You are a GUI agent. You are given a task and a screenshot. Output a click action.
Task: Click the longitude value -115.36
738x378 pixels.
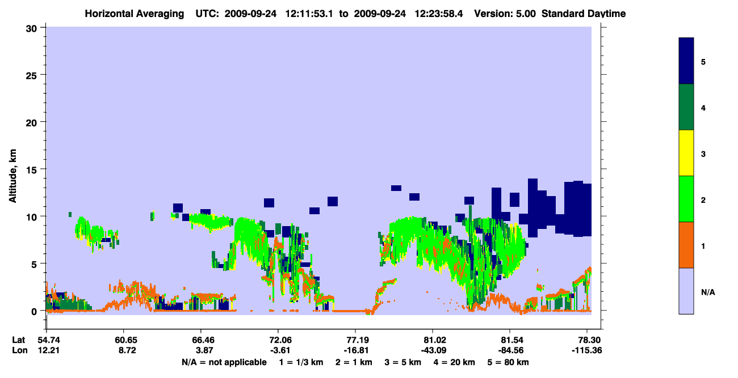pyautogui.click(x=588, y=350)
